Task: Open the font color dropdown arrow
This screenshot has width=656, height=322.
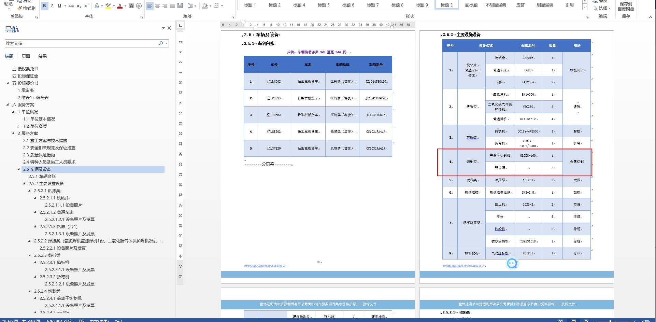Action: pos(125,6)
